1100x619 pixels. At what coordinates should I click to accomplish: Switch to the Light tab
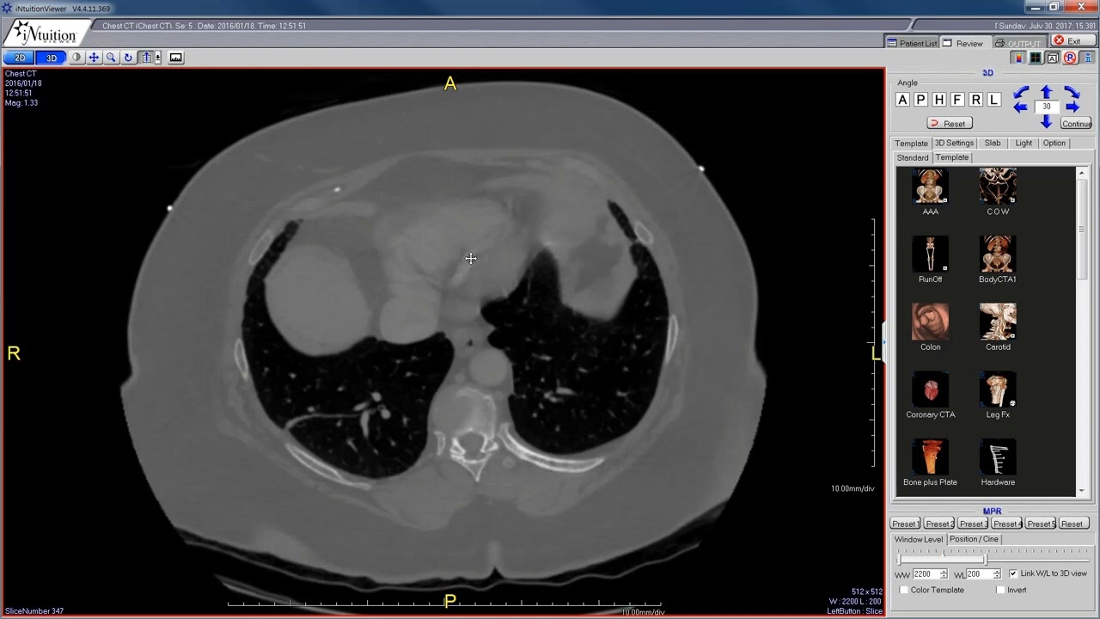(x=1024, y=144)
